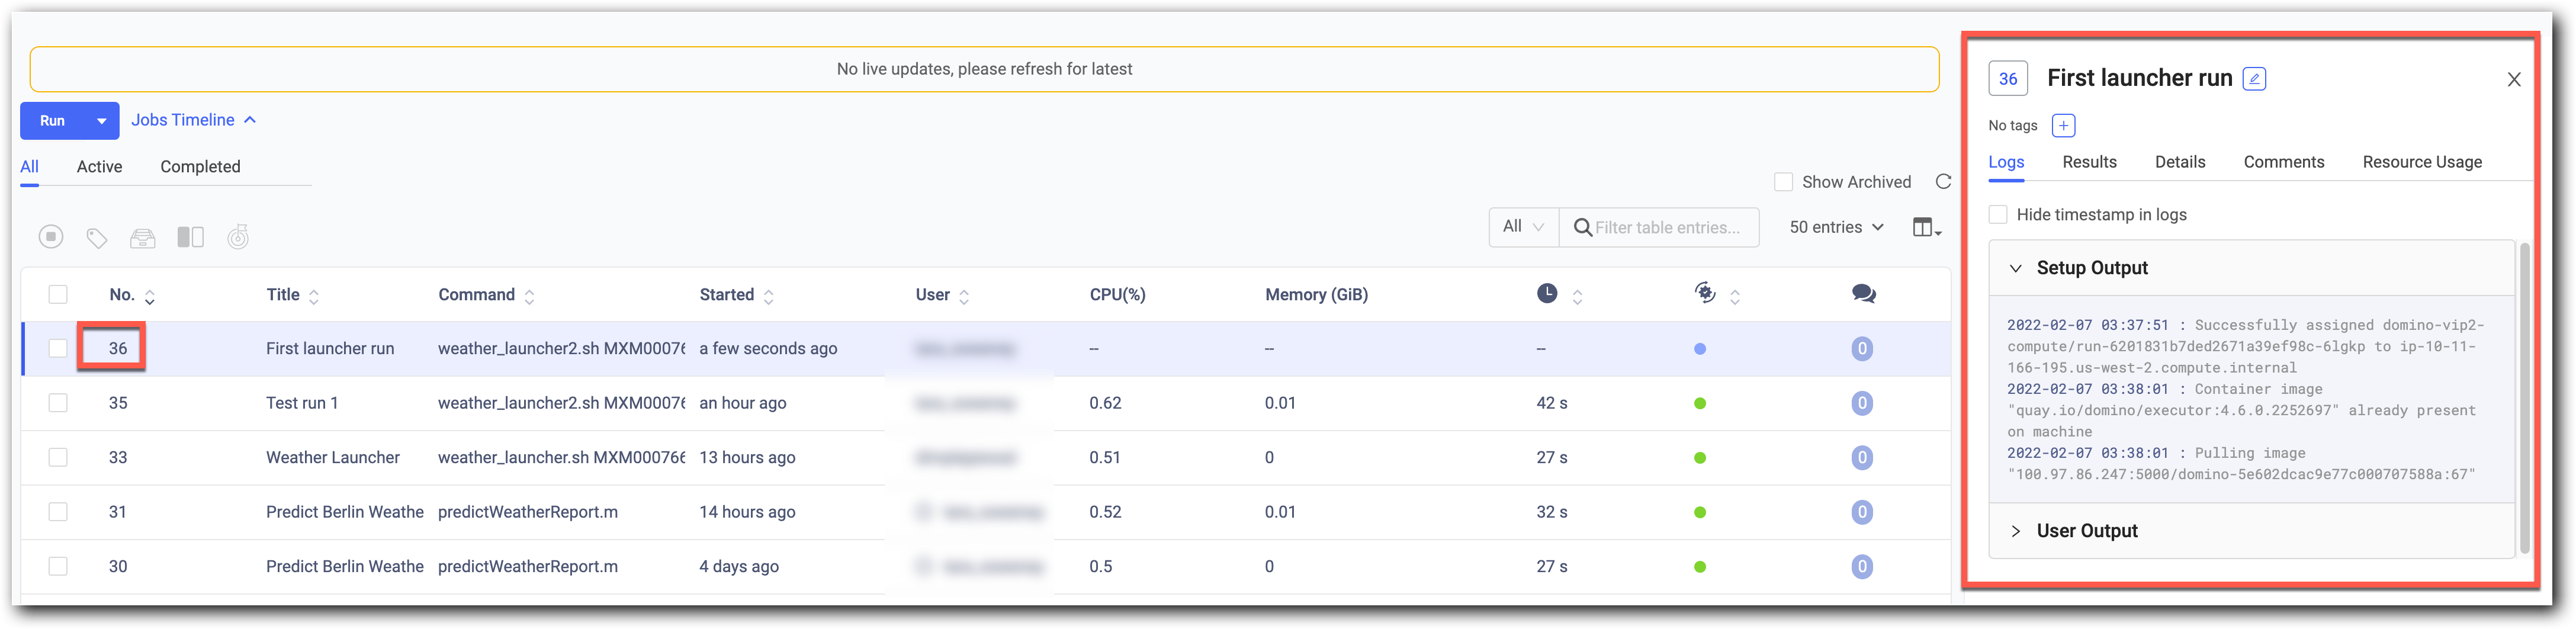
Task: Sort by the Started column arrows
Action: (x=768, y=297)
